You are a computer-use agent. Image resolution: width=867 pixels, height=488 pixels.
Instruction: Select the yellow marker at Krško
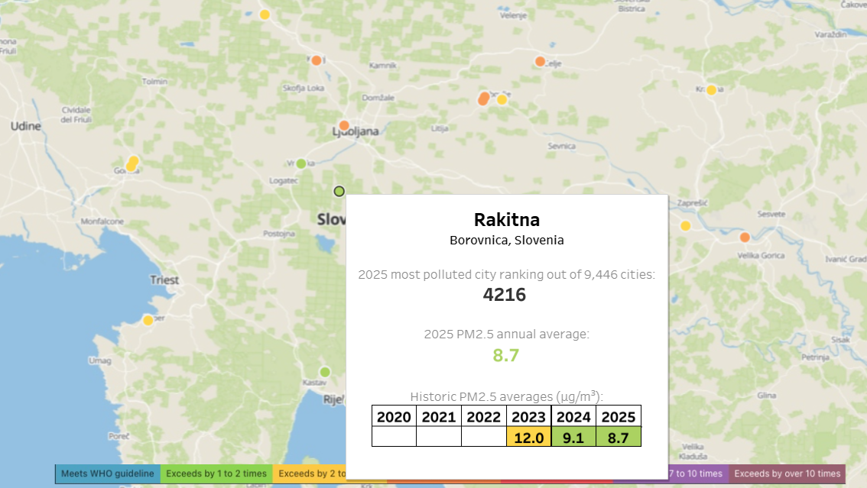point(711,90)
